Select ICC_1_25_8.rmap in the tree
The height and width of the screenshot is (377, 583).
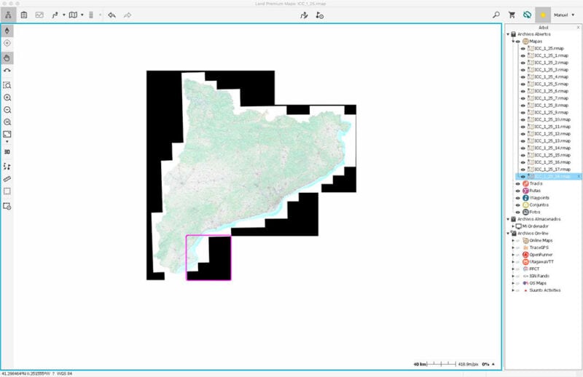pyautogui.click(x=552, y=106)
